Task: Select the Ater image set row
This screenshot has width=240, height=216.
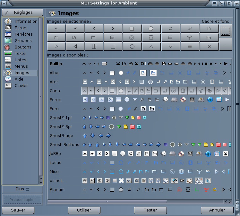Action: coord(140,82)
